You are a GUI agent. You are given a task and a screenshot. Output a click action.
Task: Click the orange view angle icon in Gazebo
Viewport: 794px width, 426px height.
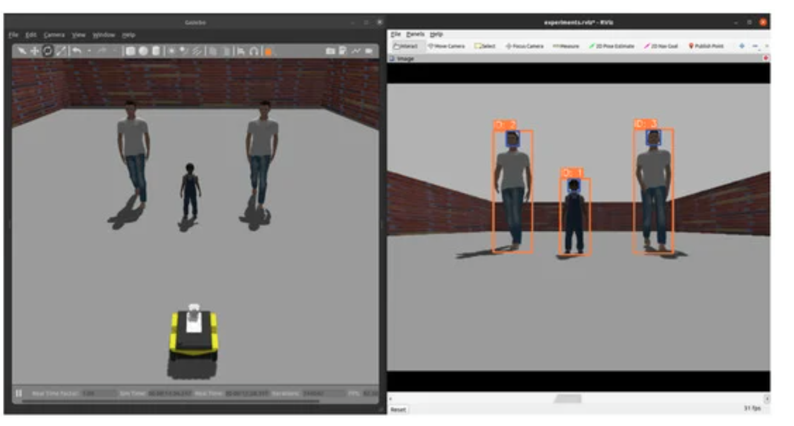pos(268,52)
